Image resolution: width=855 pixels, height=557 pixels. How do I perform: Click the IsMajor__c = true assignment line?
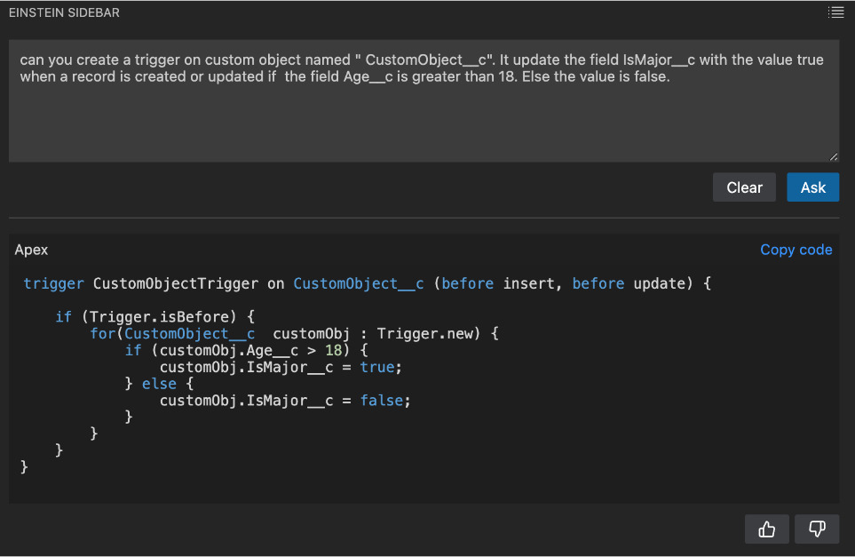tap(281, 367)
